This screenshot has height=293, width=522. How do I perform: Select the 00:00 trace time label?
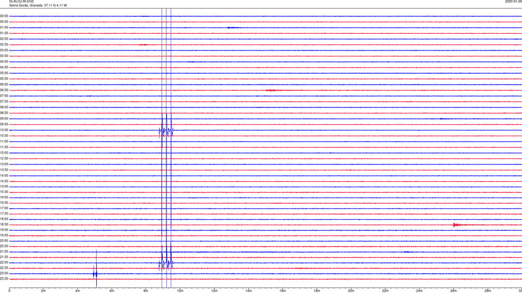[x=4, y=16]
